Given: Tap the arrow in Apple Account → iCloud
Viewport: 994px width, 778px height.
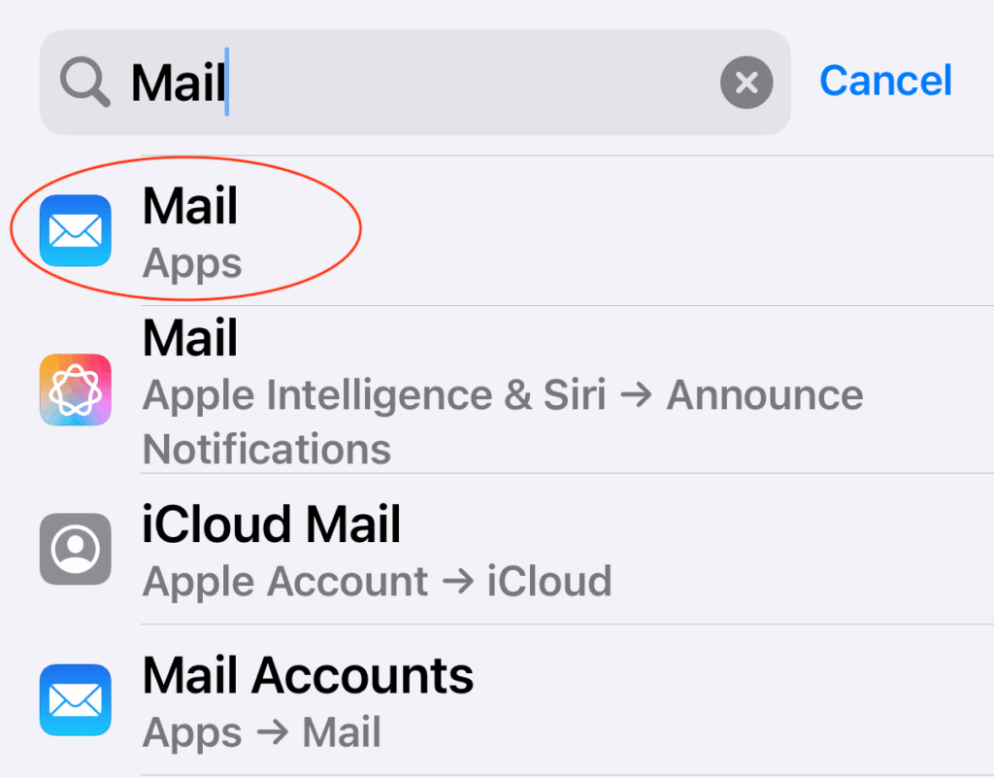Looking at the screenshot, I should [x=458, y=582].
